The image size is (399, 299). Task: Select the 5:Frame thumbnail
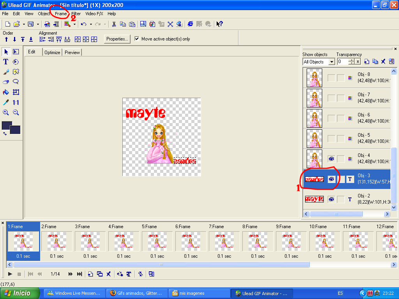[157, 241]
